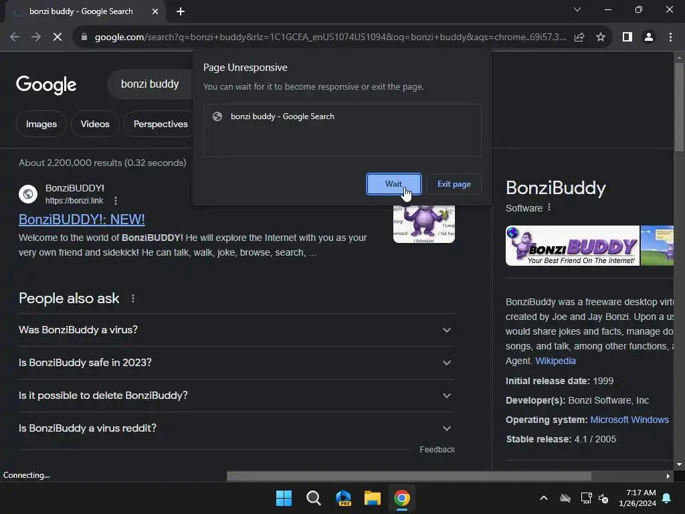Click the BonziBuddy knowledge panel title
Viewport: 685px width, 514px height.
tap(556, 188)
